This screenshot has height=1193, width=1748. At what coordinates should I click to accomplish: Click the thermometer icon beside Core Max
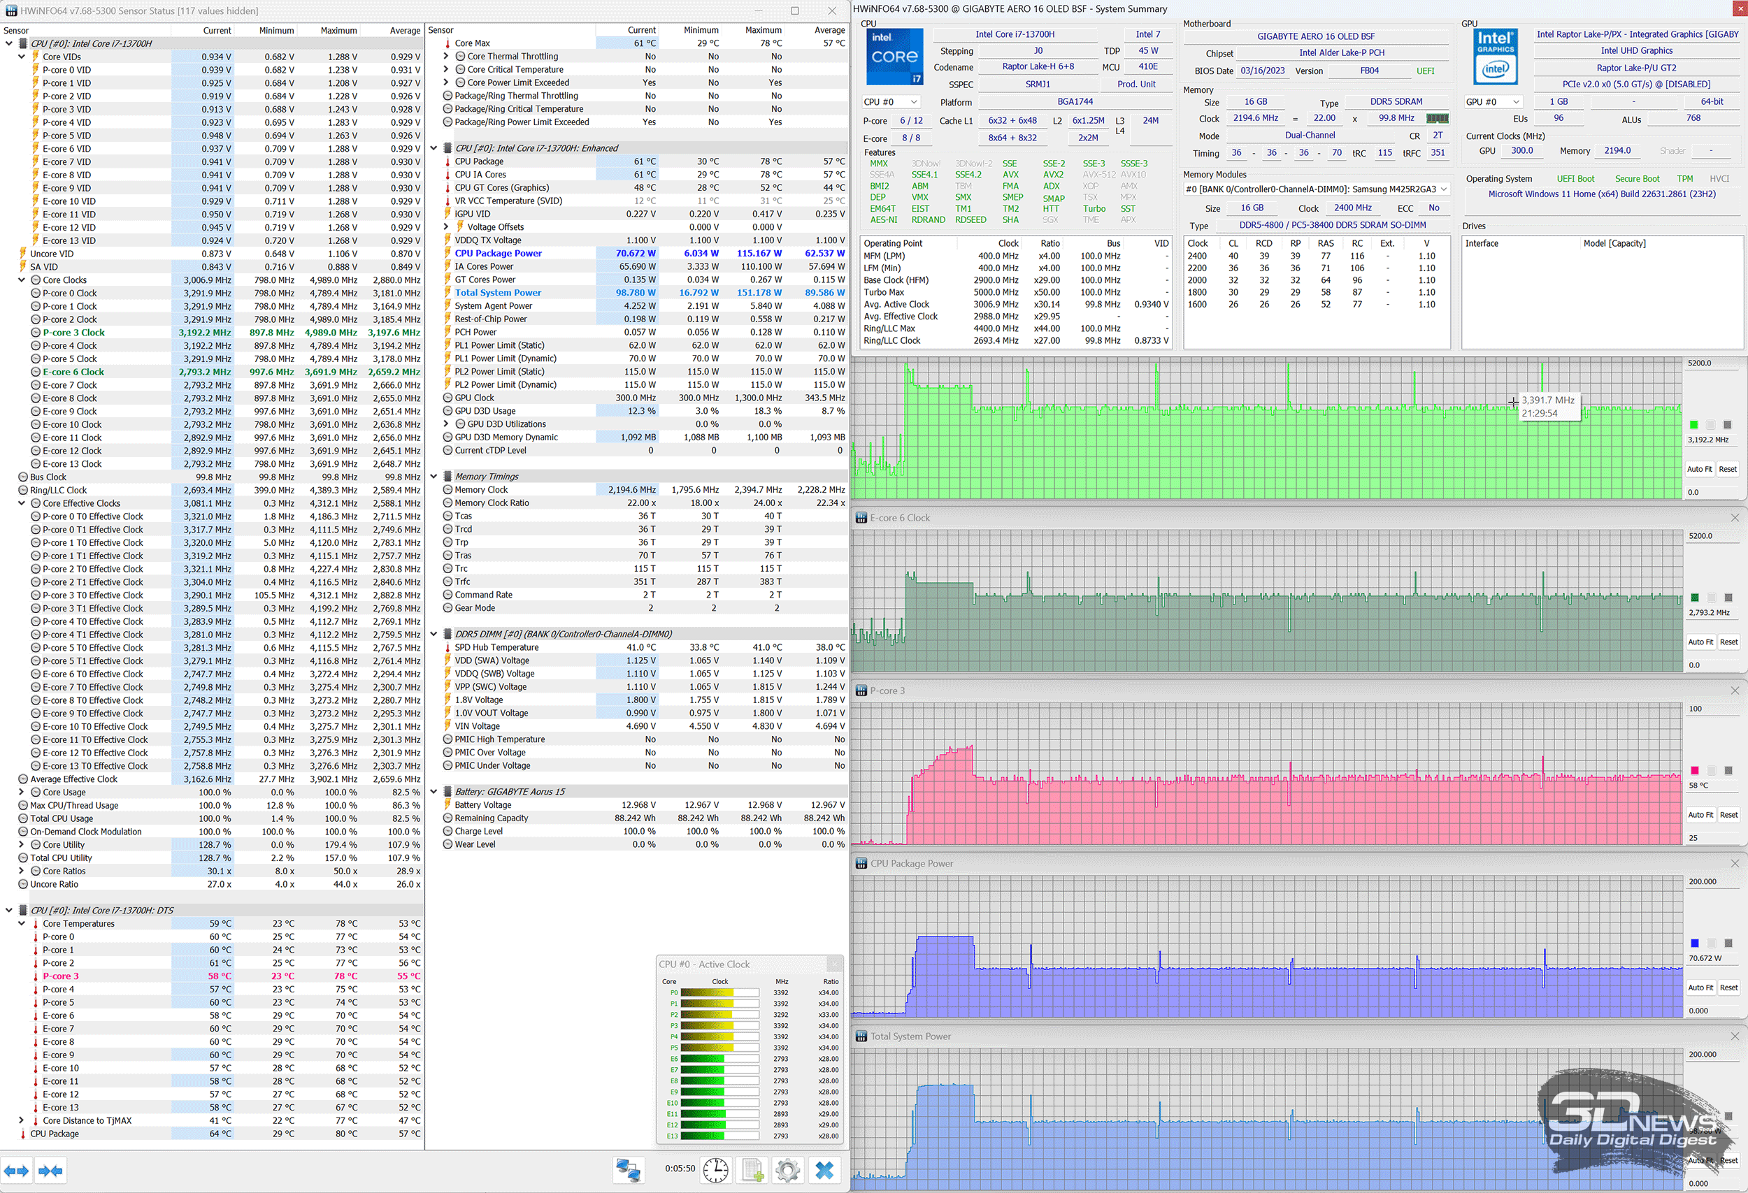point(447,43)
